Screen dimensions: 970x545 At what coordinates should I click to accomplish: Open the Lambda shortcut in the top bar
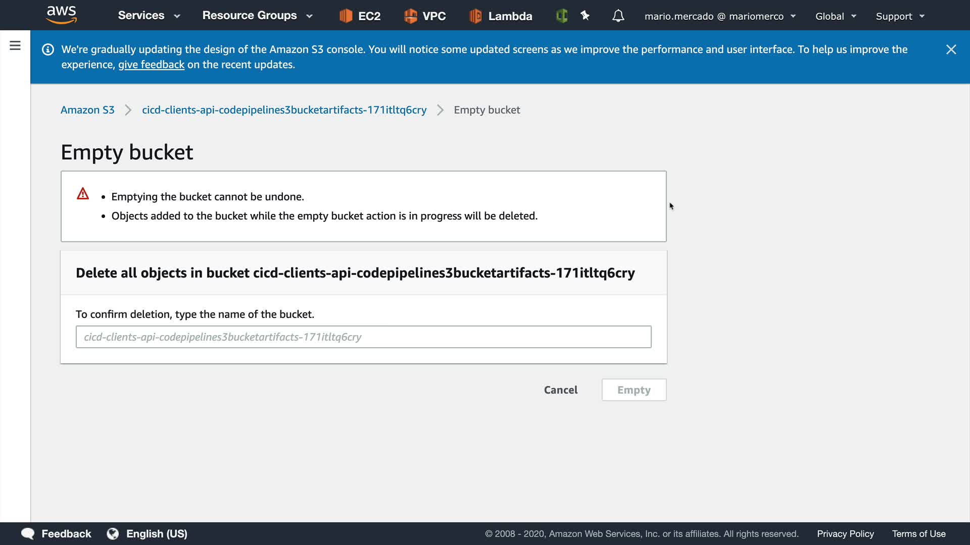coord(500,16)
